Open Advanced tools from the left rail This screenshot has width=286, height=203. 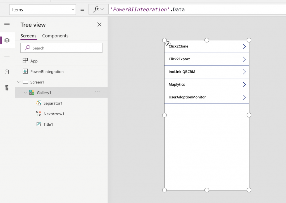click(7, 88)
